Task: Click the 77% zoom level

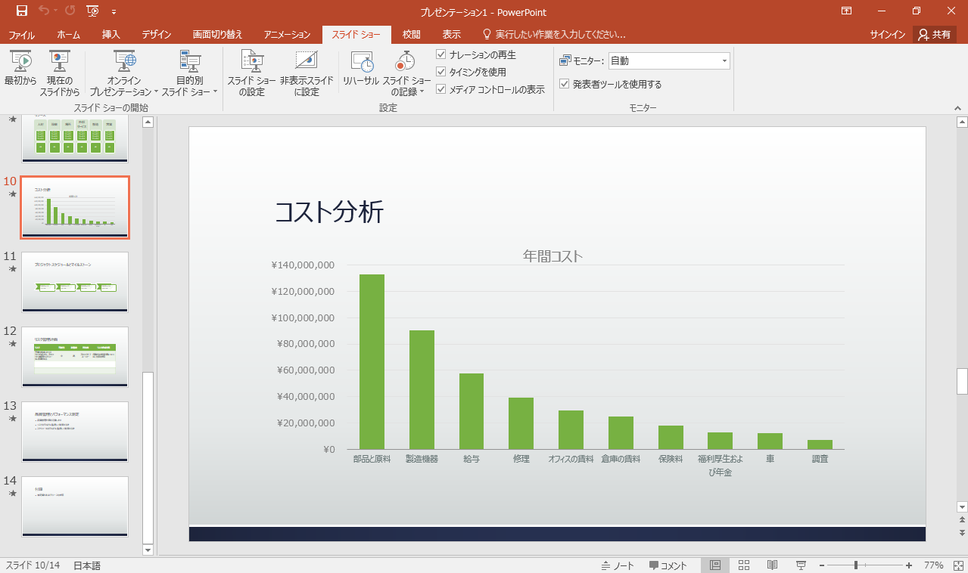Action: click(x=933, y=565)
